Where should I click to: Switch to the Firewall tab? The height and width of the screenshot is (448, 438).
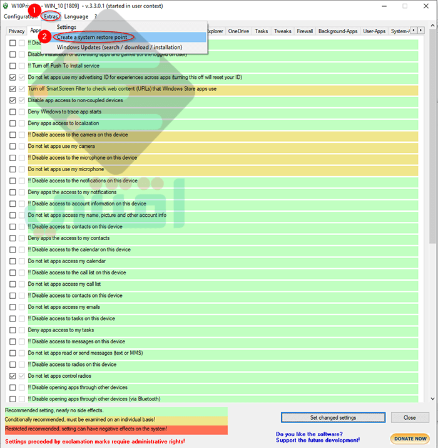(305, 31)
